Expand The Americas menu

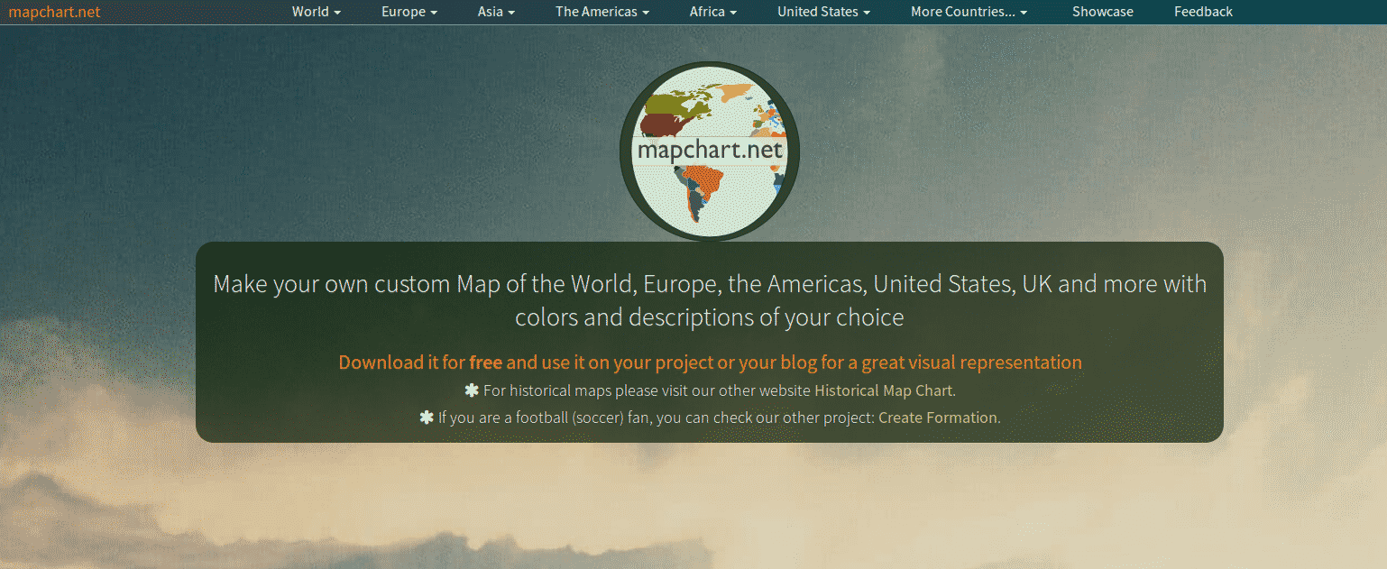tap(602, 12)
